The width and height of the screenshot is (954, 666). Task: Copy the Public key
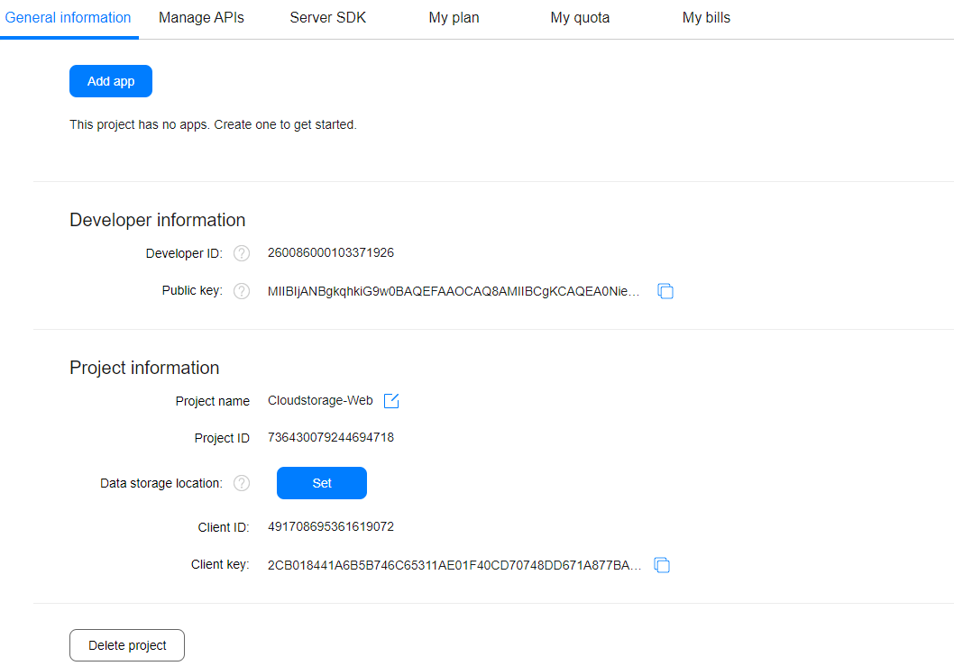[665, 291]
